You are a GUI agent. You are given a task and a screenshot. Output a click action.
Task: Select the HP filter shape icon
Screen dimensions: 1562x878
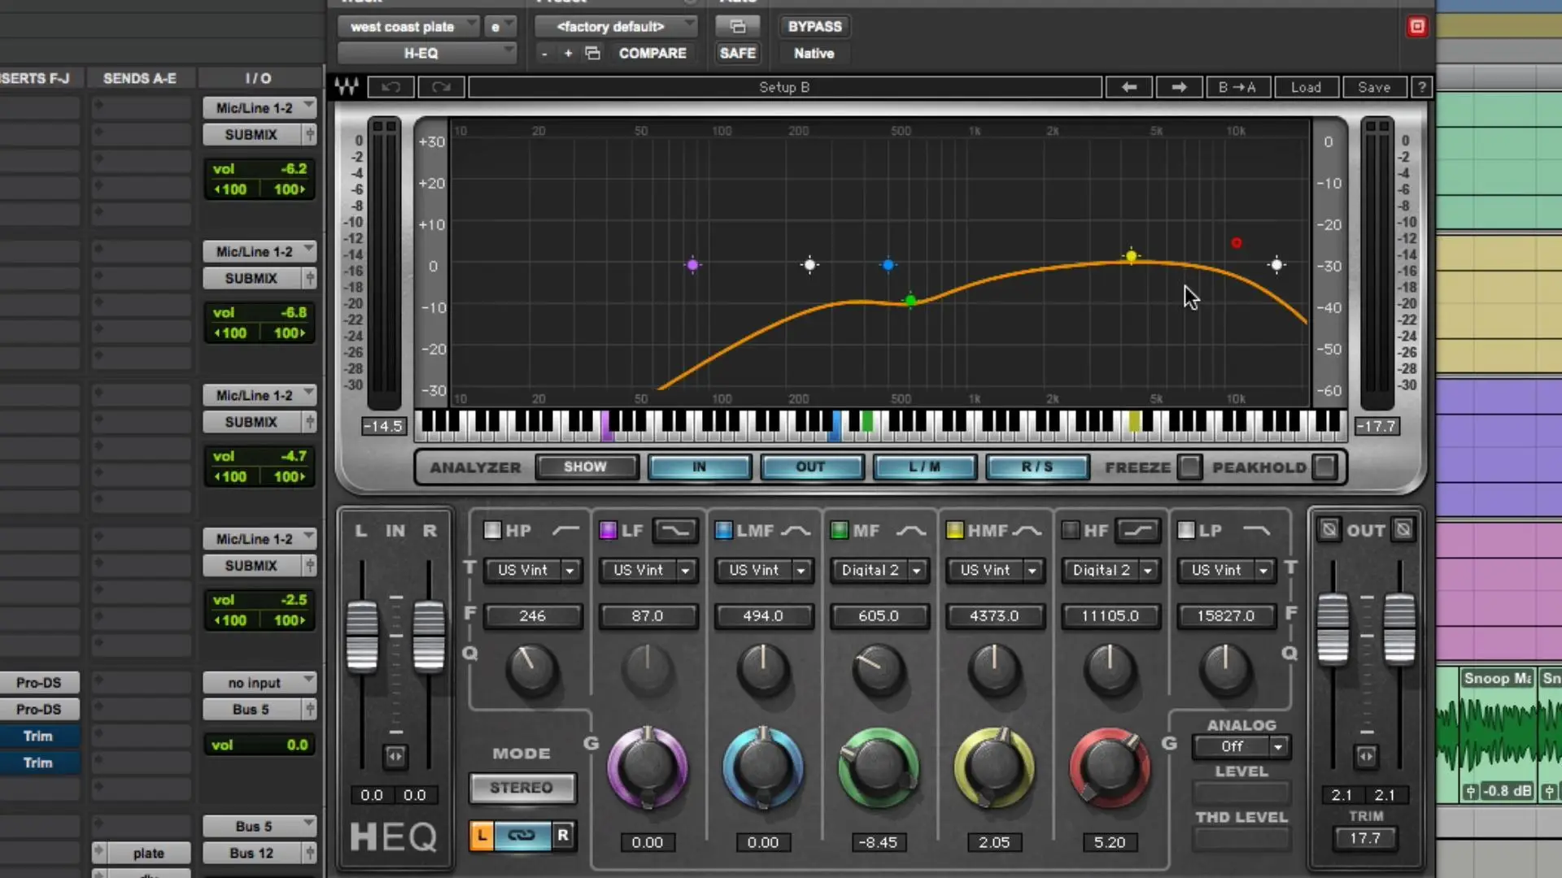(566, 530)
